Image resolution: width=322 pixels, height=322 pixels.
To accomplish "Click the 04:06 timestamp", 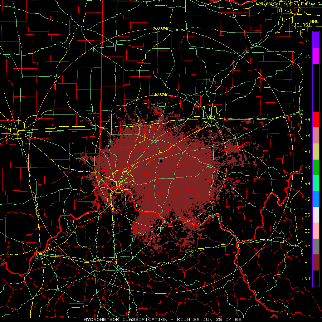I will tap(233, 319).
